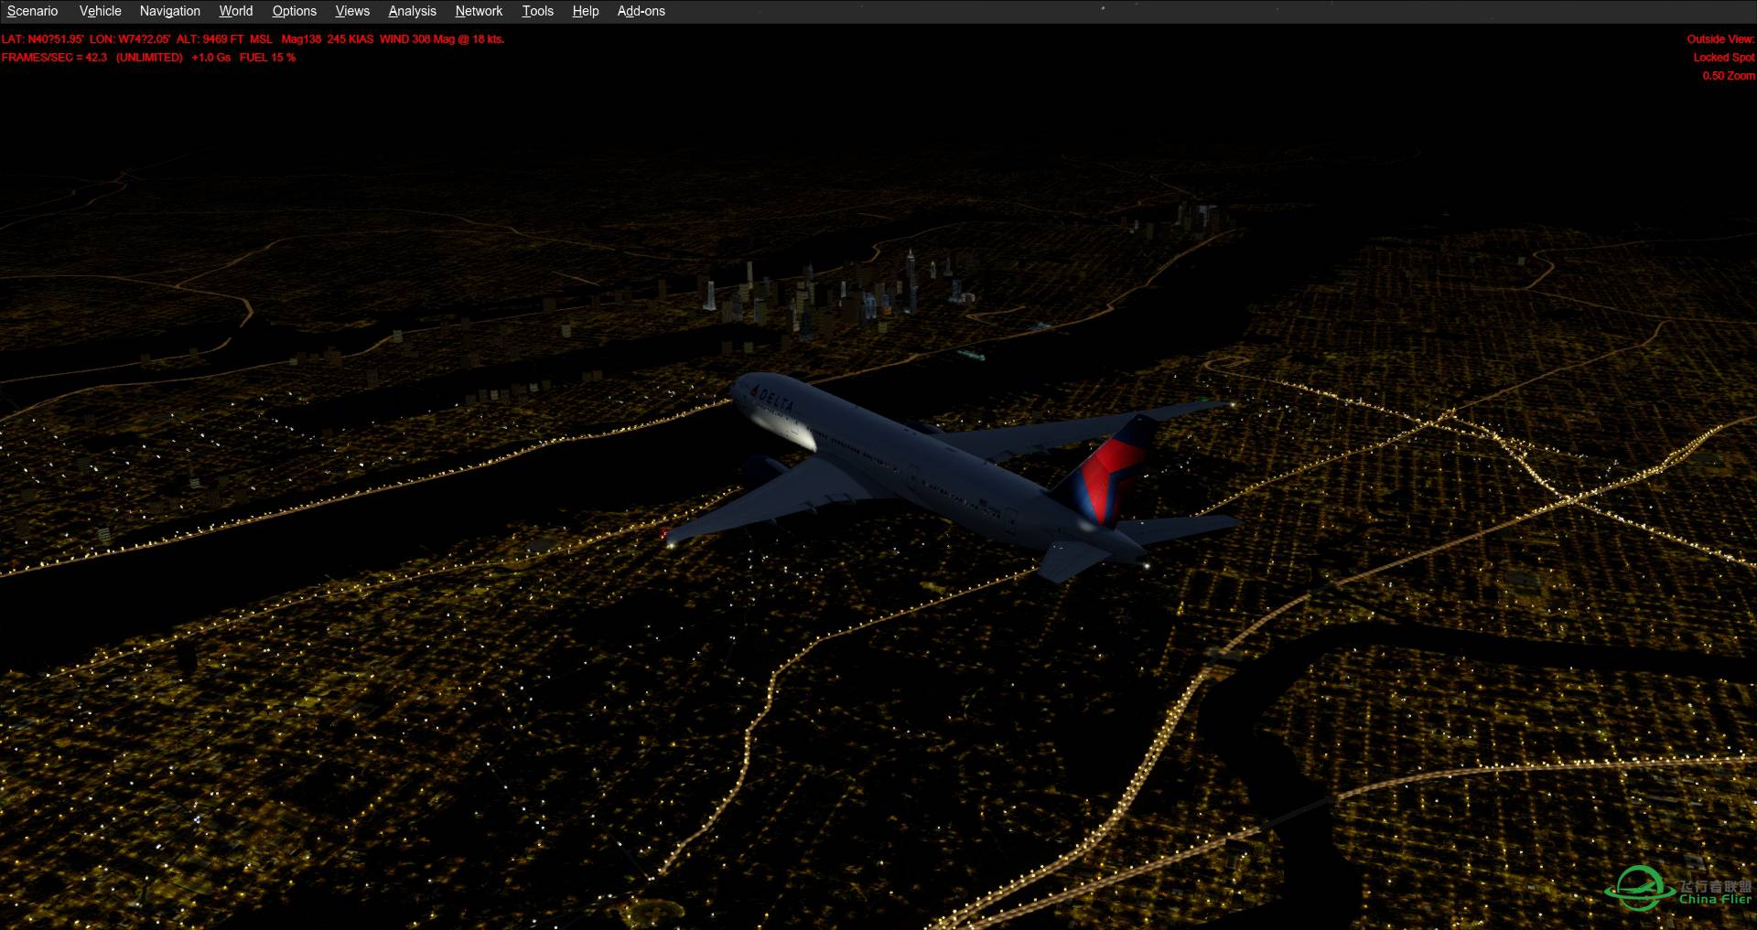Open the Add-ons menu
Viewport: 1757px width, 930px height.
(x=641, y=11)
